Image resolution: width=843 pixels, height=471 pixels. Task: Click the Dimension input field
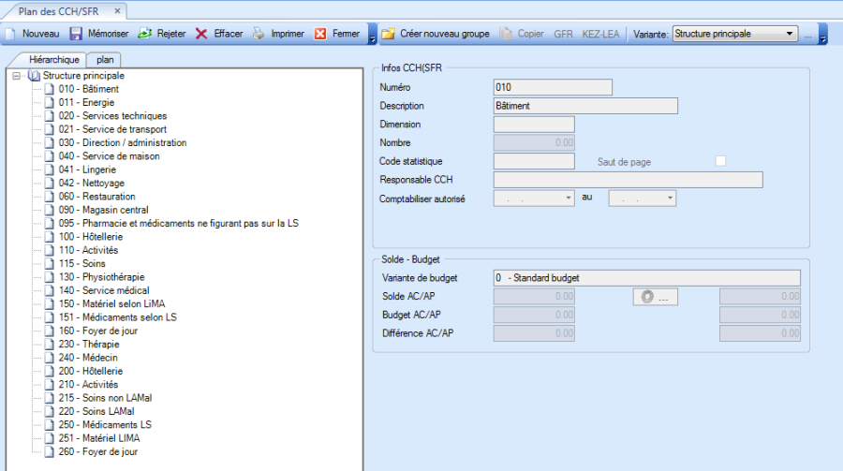coord(534,125)
